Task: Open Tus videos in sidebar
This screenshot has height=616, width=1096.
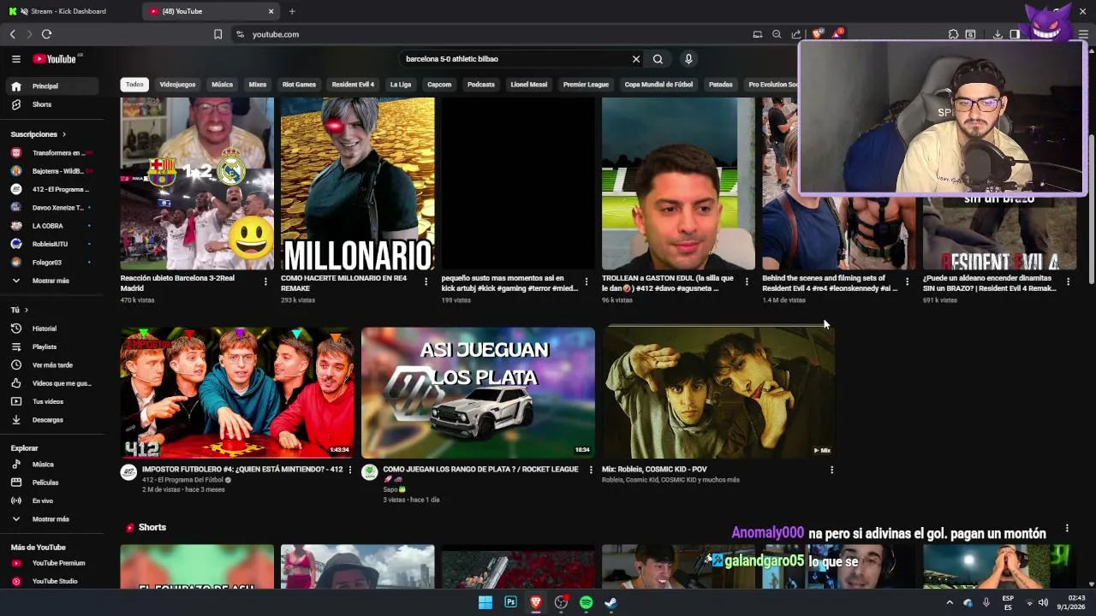Action: pyautogui.click(x=48, y=401)
